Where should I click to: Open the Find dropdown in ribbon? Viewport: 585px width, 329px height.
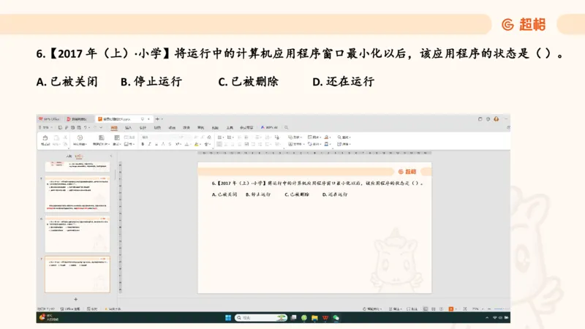tap(344, 137)
